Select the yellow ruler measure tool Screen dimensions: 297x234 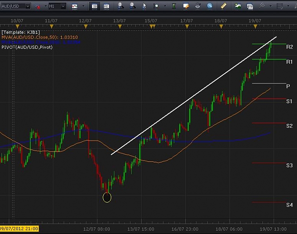(223, 6)
